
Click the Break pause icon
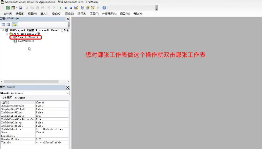point(66,8)
